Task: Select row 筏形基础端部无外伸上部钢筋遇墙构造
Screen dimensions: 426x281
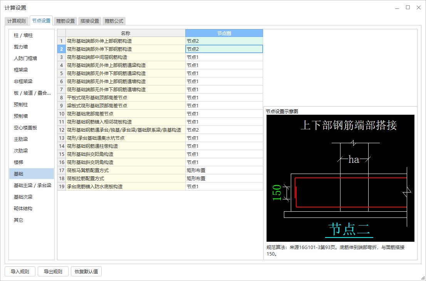Action: 126,82
